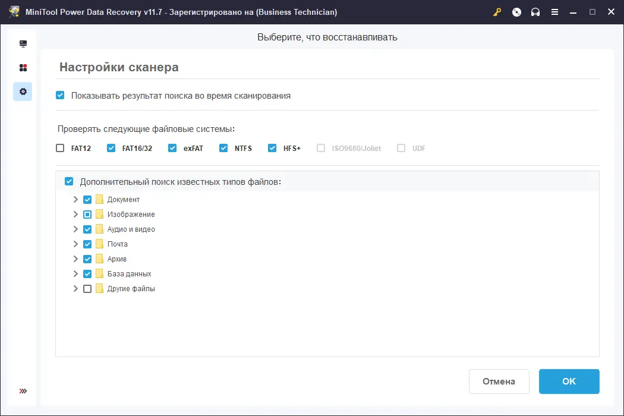Disable showing results during scanning
Viewport: 624px width, 416px height.
60,95
